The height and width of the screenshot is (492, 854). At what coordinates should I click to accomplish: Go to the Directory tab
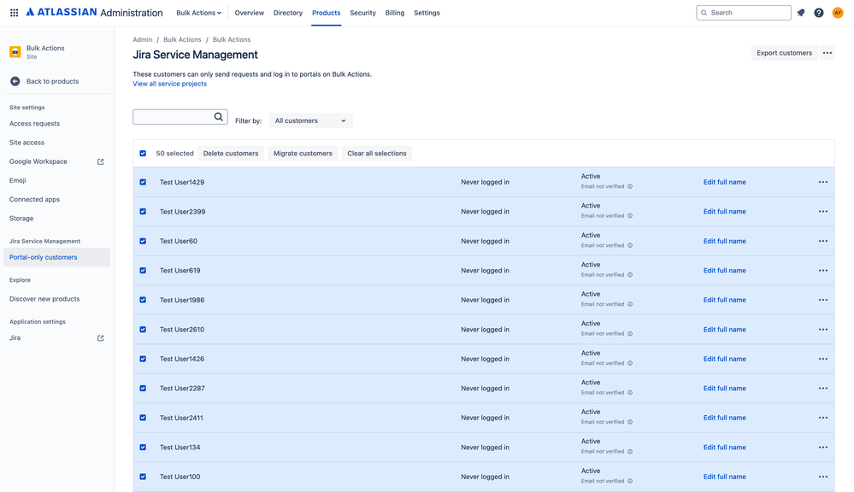[287, 13]
